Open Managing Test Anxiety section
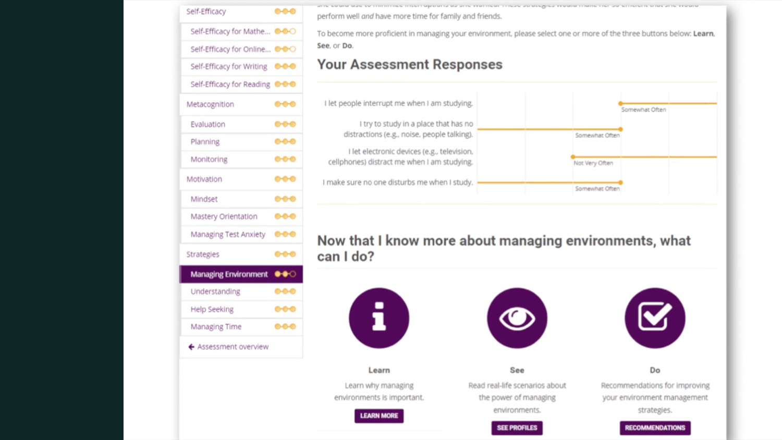 point(228,235)
